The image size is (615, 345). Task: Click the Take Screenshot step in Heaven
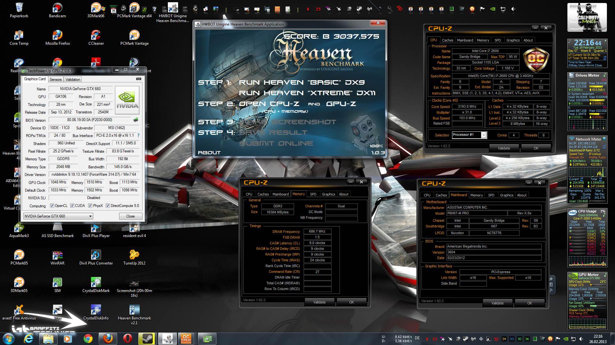point(288,122)
